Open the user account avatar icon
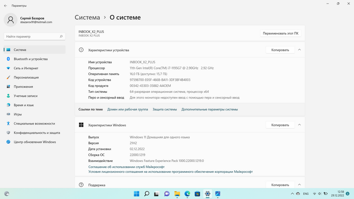Screen dimensions: 354x199 pyautogui.click(x=10, y=20)
